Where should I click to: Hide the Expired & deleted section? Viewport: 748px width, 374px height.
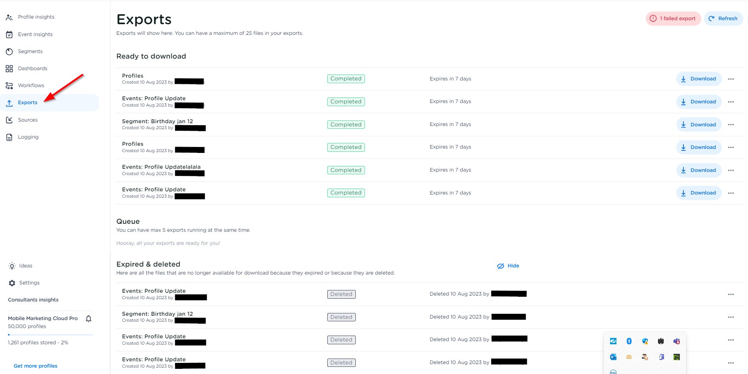pos(508,266)
